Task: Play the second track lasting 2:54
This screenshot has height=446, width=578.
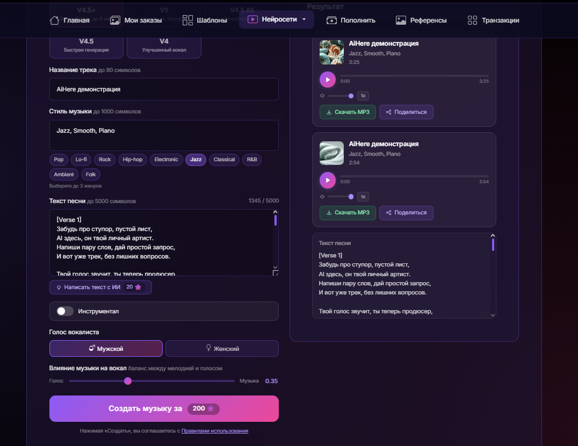Action: [x=327, y=180]
